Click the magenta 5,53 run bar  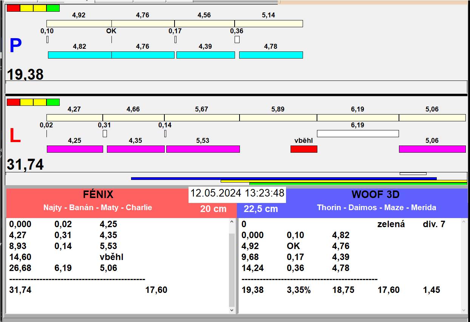(203, 149)
